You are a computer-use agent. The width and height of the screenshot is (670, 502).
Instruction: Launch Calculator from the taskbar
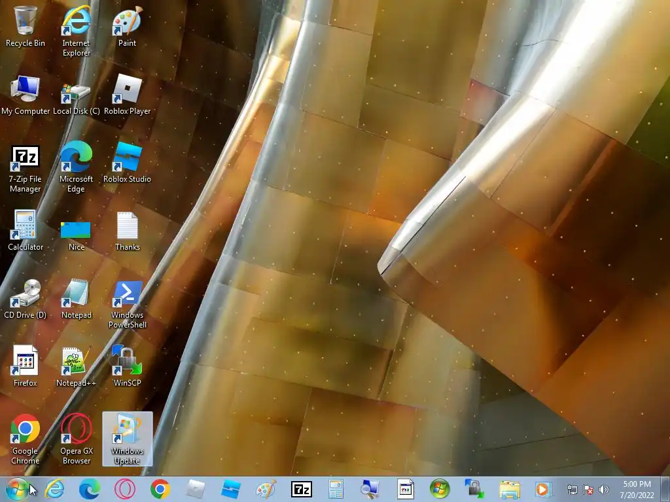(336, 489)
